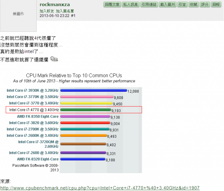
Task: Click Intel Core i7-2600K @ 3.40GHz label
Action: point(33,135)
